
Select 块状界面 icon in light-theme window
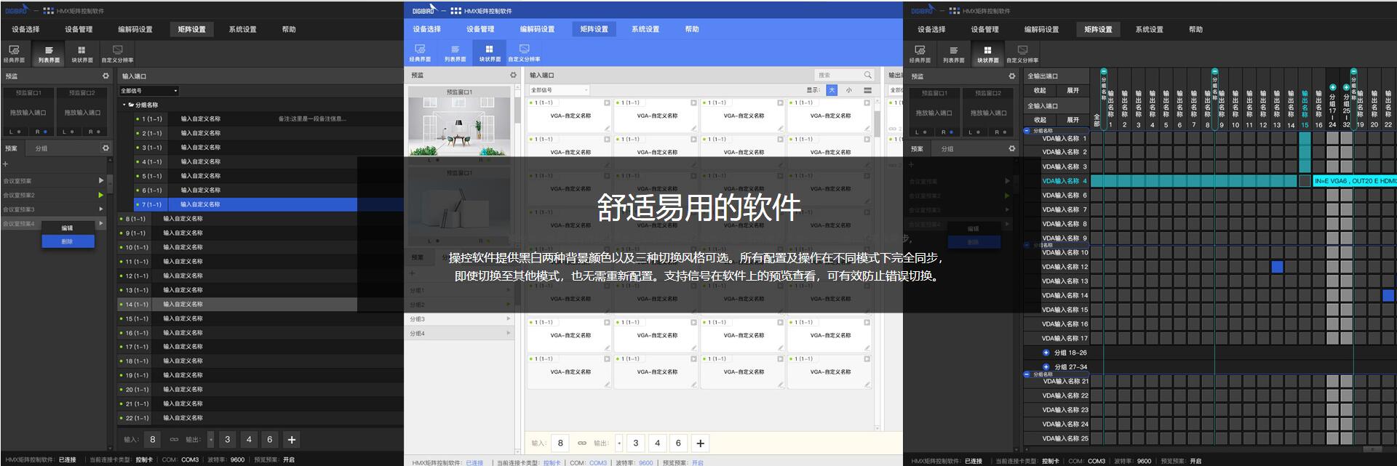[490, 53]
